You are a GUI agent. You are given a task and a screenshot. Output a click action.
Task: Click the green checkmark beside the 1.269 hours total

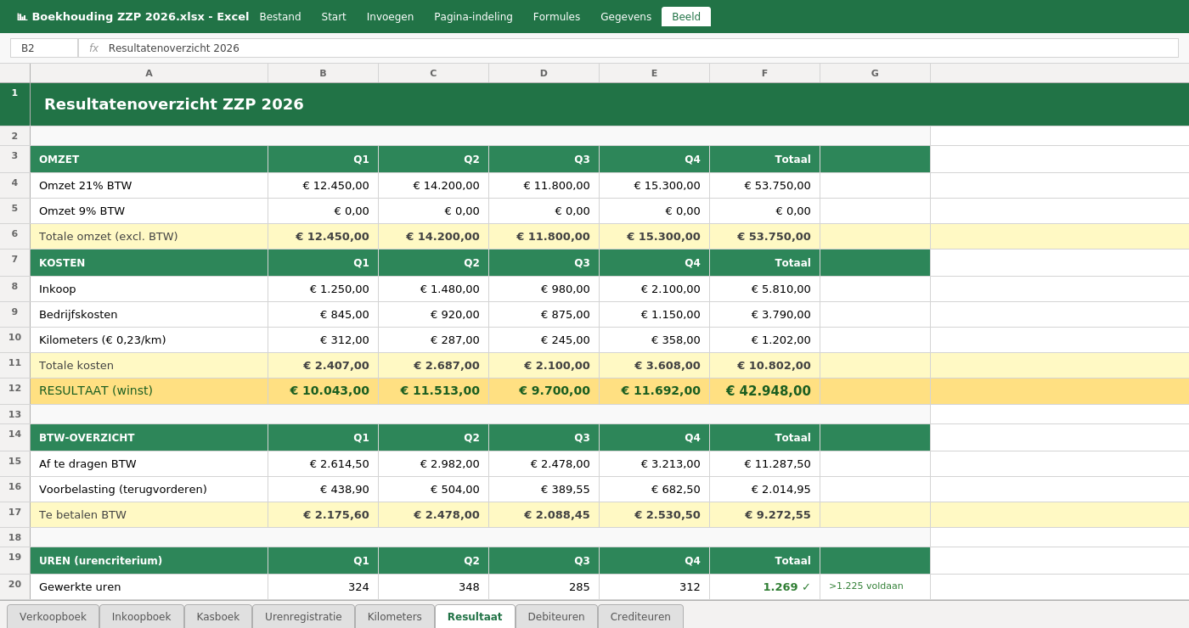click(x=806, y=586)
